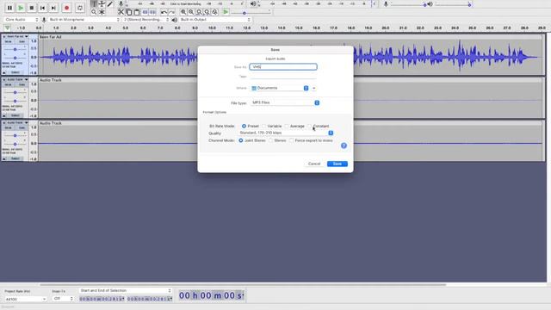
Task: Click the Paste clipboard icon
Action: tap(137, 12)
